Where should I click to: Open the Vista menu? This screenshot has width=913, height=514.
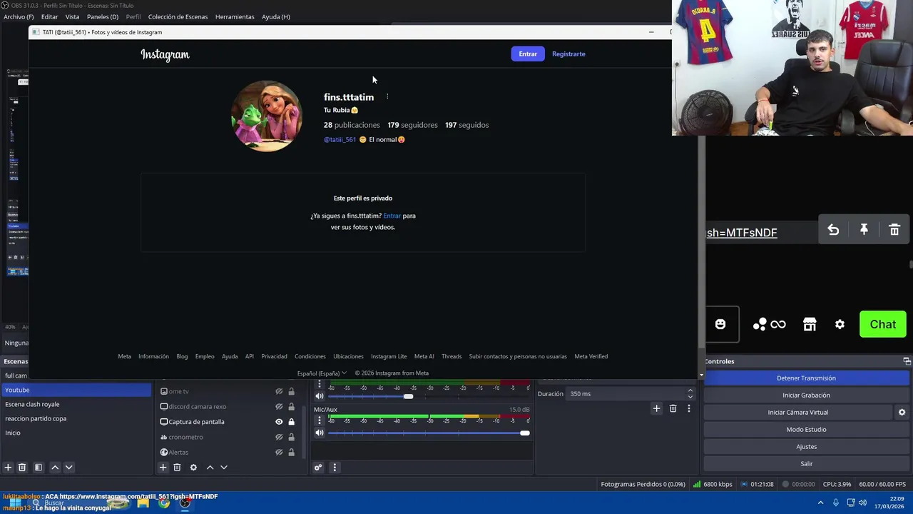point(72,16)
